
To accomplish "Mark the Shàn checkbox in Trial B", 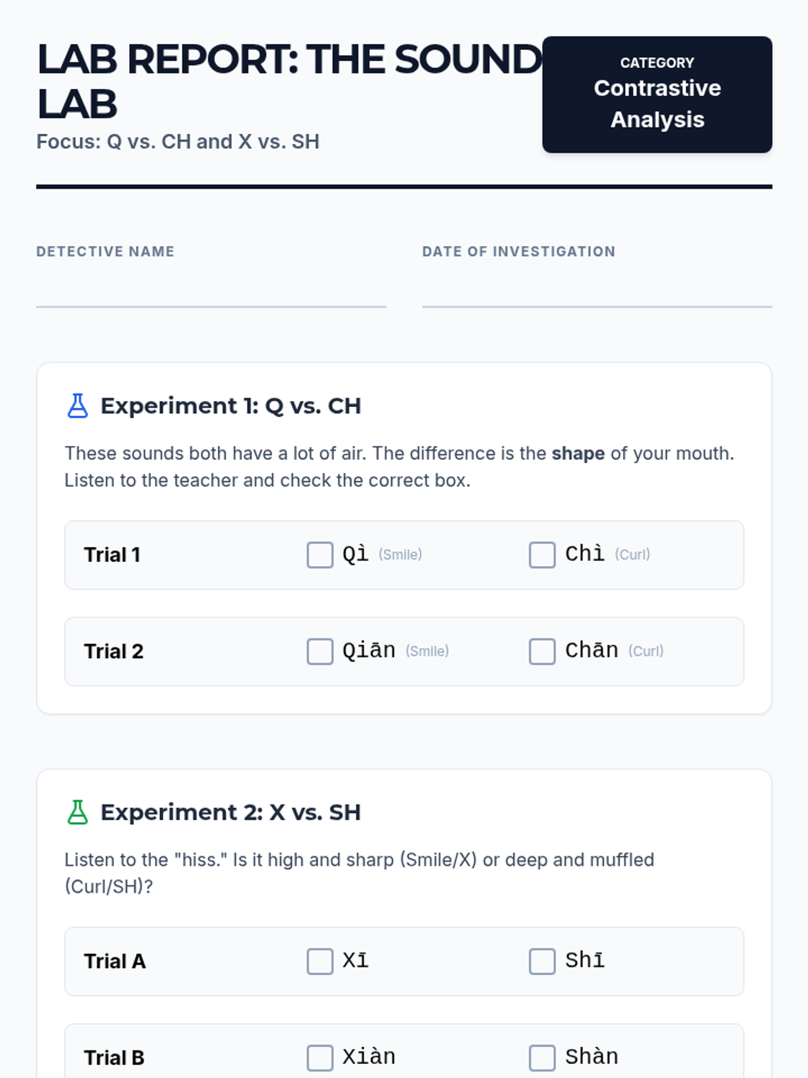I will pyautogui.click(x=542, y=1058).
